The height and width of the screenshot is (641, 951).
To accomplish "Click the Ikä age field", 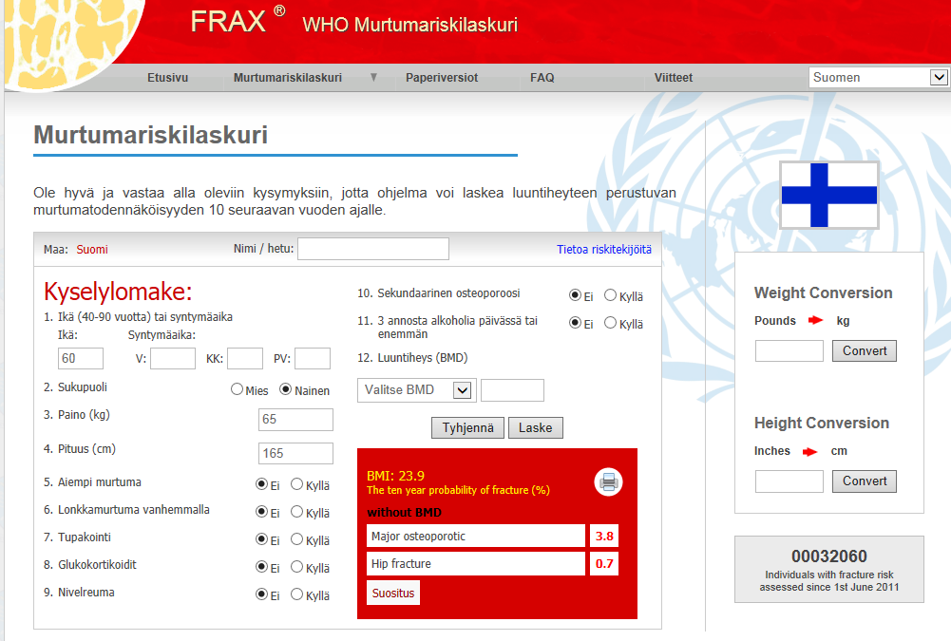I will pyautogui.click(x=81, y=358).
